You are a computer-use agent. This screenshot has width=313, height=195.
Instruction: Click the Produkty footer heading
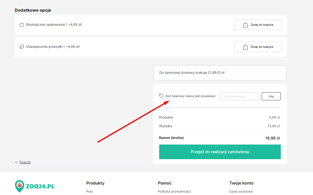95,183
